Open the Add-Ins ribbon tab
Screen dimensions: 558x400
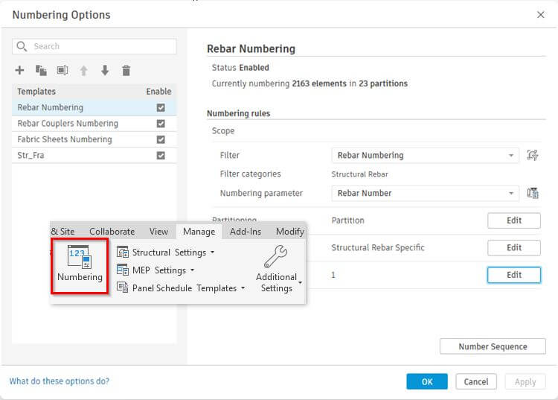tap(245, 232)
